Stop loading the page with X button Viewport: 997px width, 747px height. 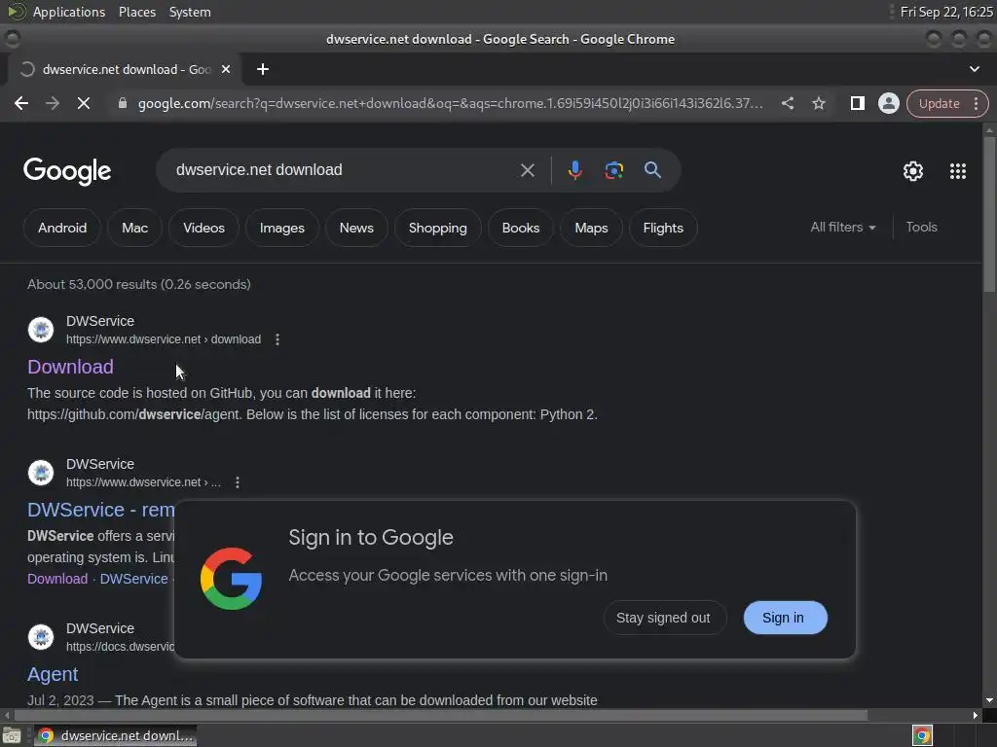(x=84, y=103)
